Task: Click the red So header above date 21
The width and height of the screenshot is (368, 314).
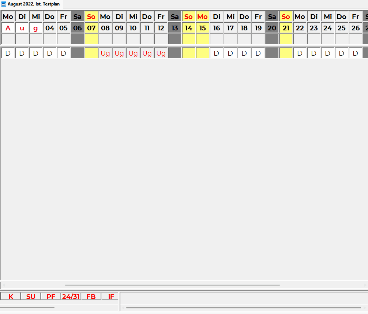Action: 286,17
